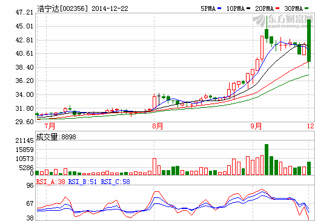Click the 9月 month label on time axis
The height and width of the screenshot is (221, 315).
coord(256,127)
